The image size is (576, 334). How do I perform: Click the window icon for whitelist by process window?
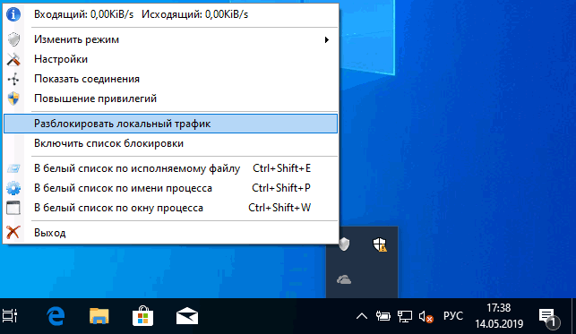tap(13, 208)
